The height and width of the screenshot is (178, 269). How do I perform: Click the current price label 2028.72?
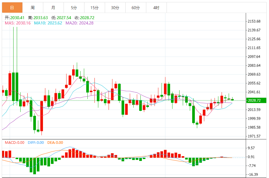(x=256, y=100)
